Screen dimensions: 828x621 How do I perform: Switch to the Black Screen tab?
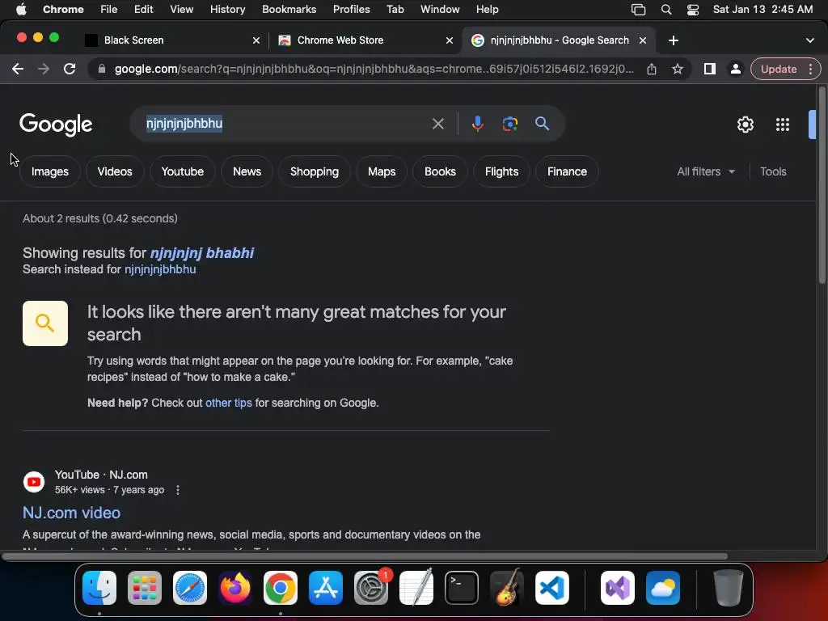172,40
